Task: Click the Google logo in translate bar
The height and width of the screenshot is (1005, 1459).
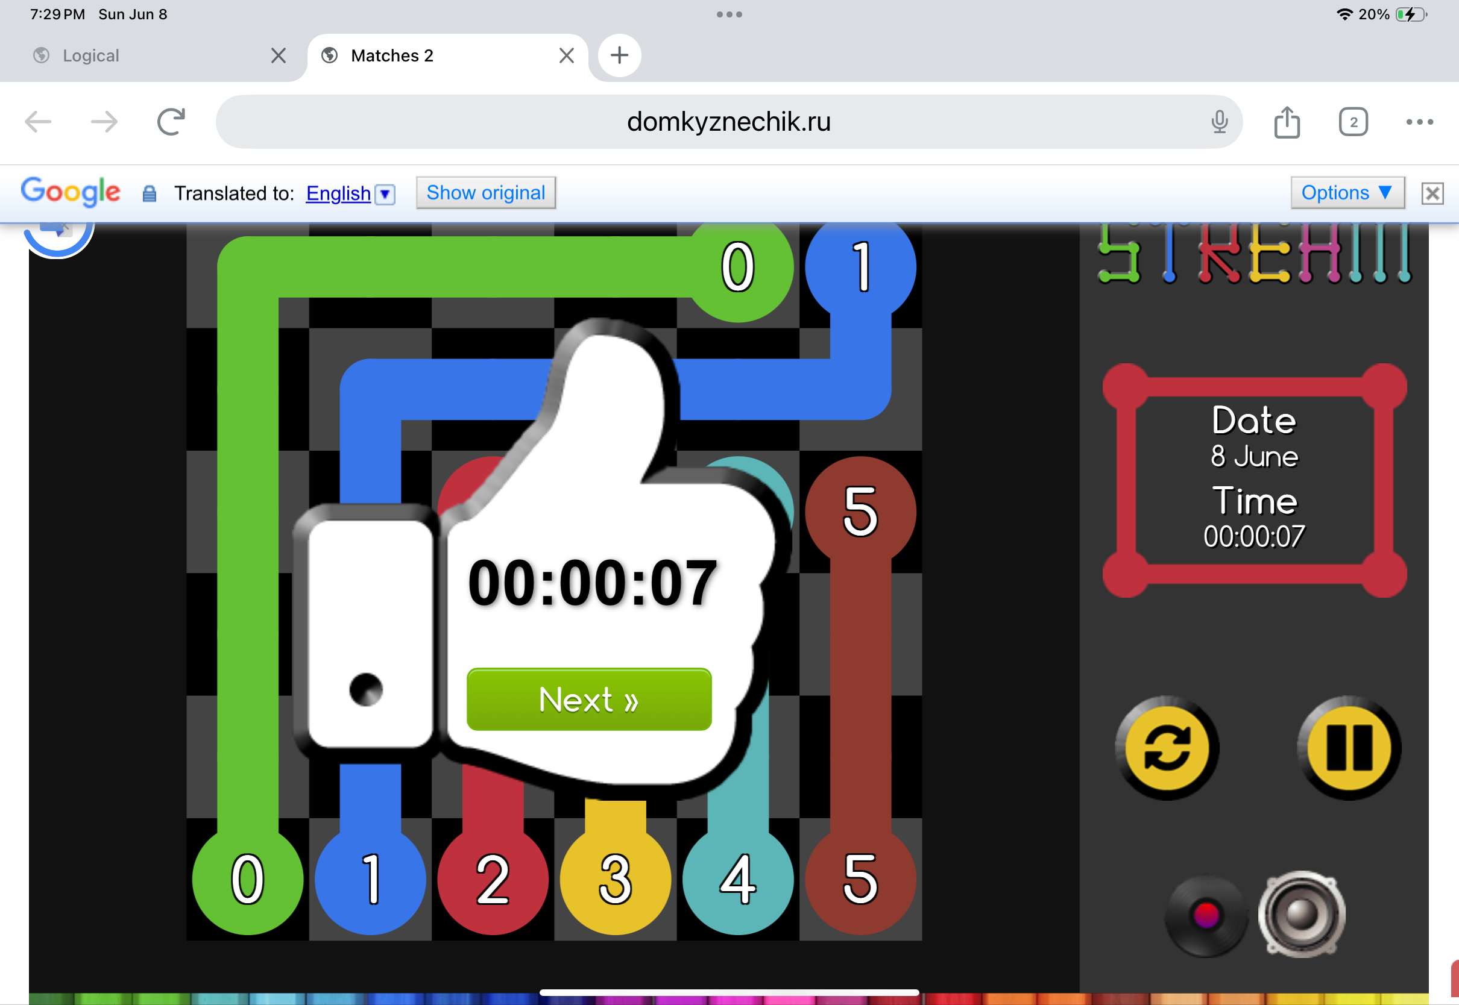Action: pos(71,192)
